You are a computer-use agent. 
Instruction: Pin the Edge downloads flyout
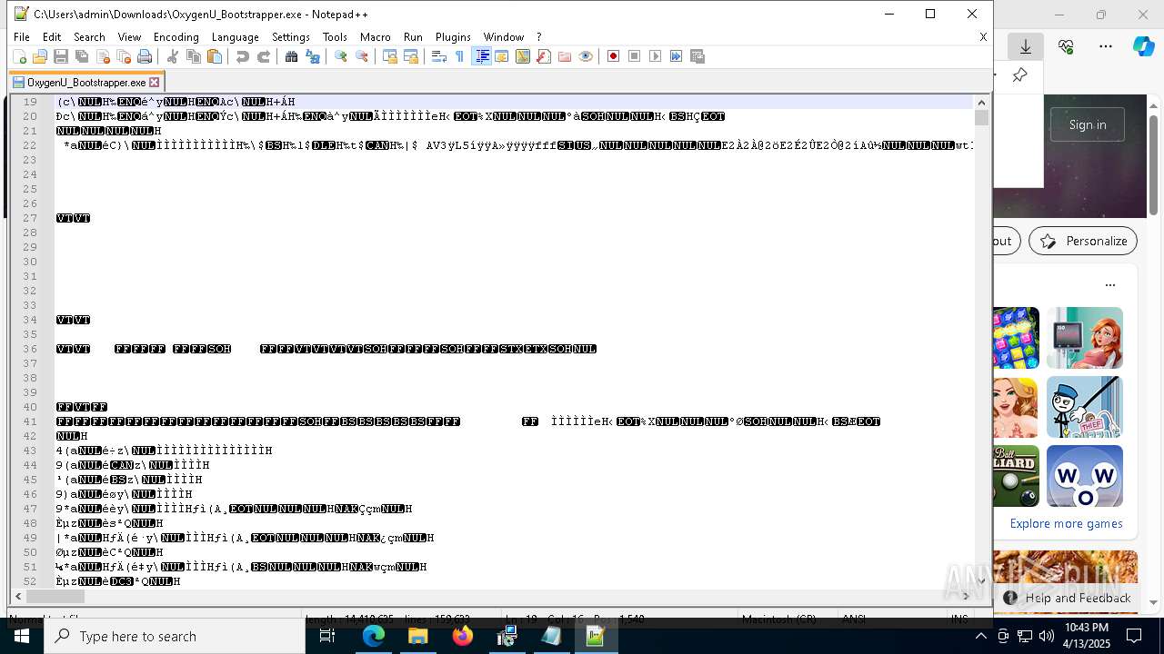1019,75
